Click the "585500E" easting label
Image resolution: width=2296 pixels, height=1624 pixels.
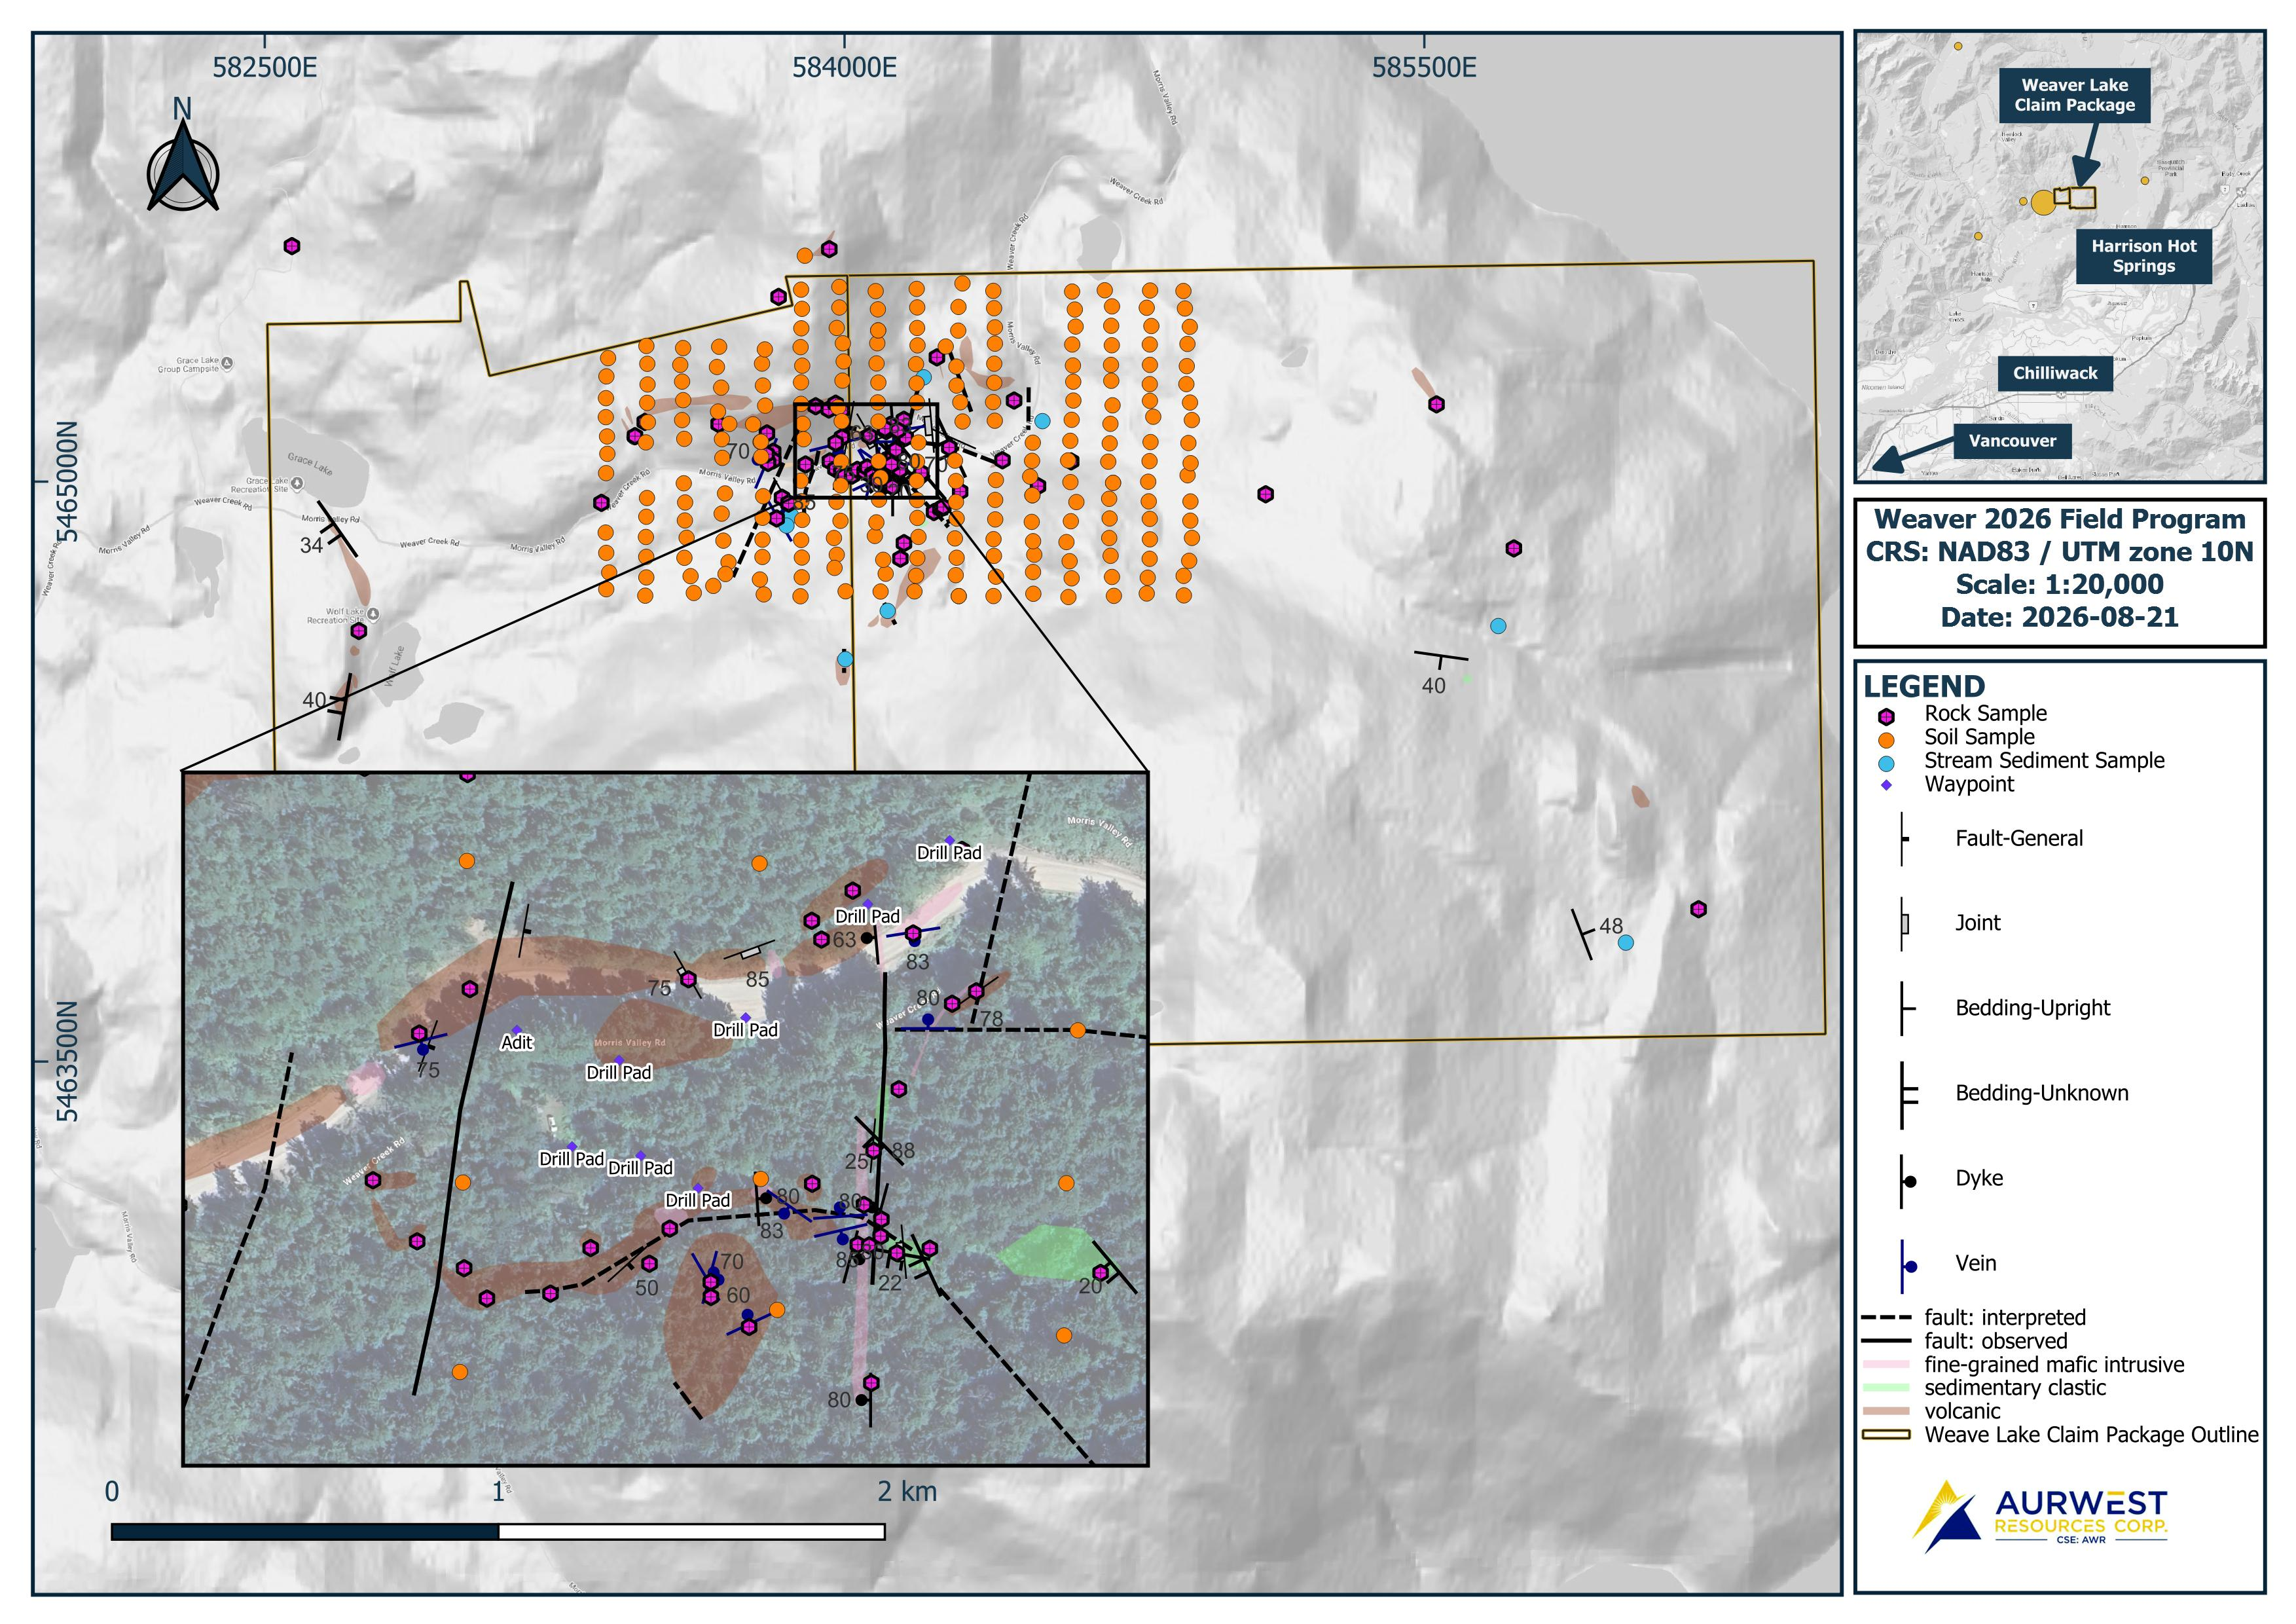coord(1423,67)
